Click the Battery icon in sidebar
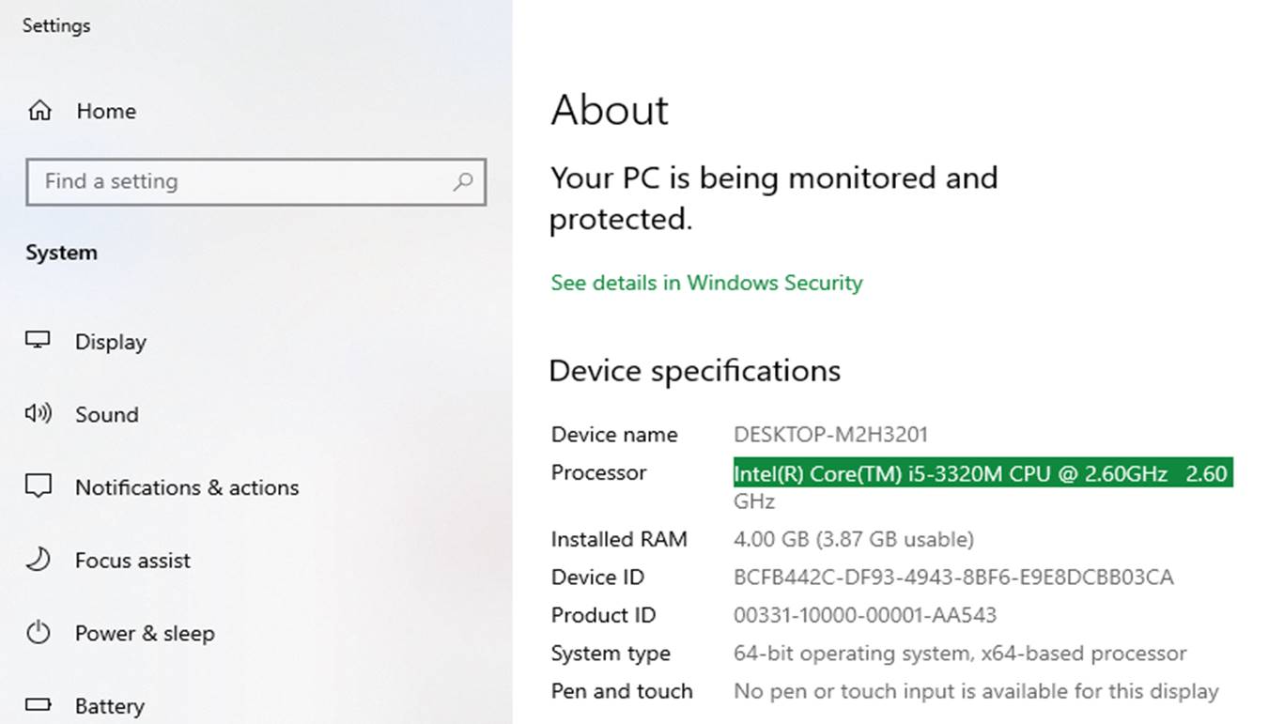This screenshot has width=1284, height=724. pos(38,704)
